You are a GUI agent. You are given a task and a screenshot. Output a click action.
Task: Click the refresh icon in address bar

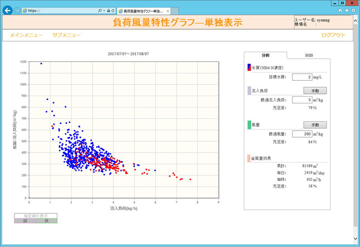point(113,10)
